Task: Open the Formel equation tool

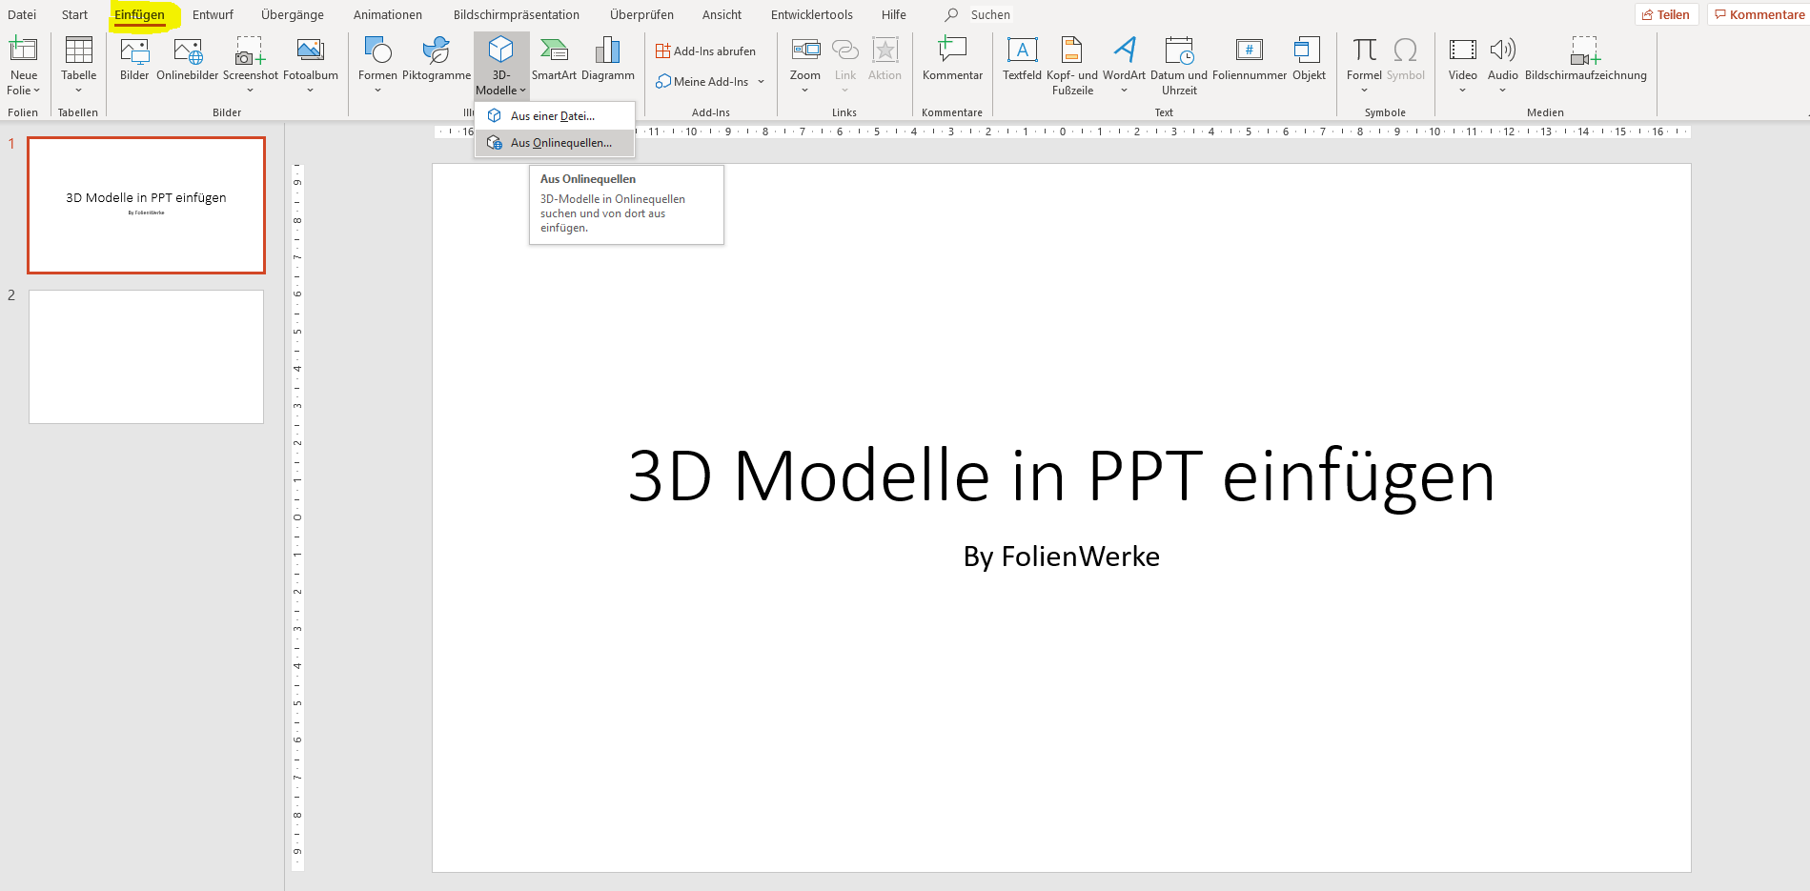Action: click(x=1364, y=50)
